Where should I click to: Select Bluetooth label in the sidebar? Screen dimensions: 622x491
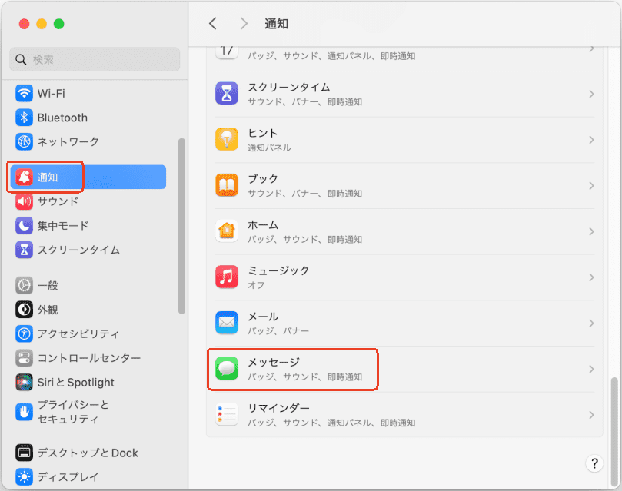point(62,118)
